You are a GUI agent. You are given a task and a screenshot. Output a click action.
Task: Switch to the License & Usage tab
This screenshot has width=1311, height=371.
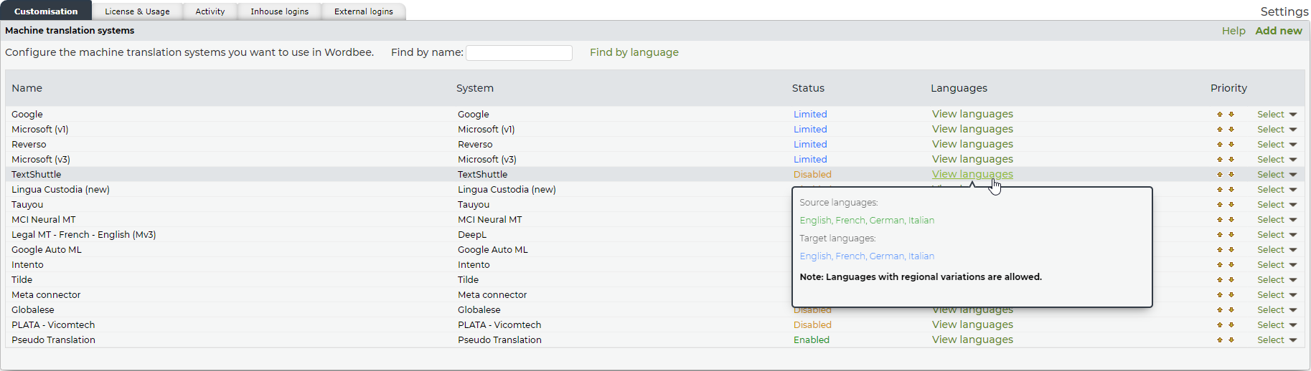[x=137, y=11]
